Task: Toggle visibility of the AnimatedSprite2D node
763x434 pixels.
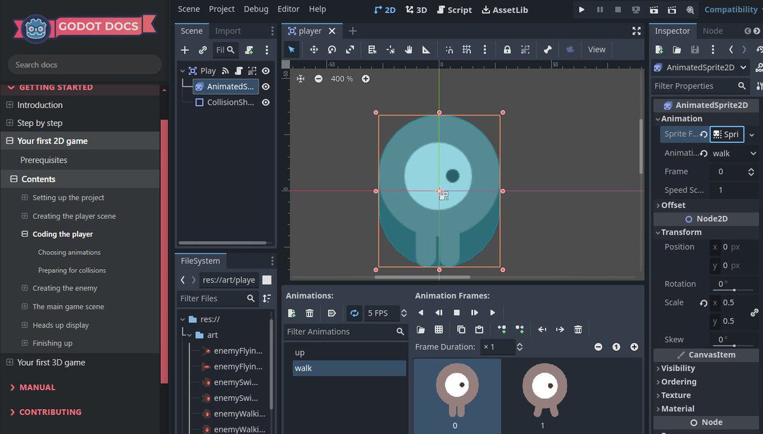Action: 266,87
